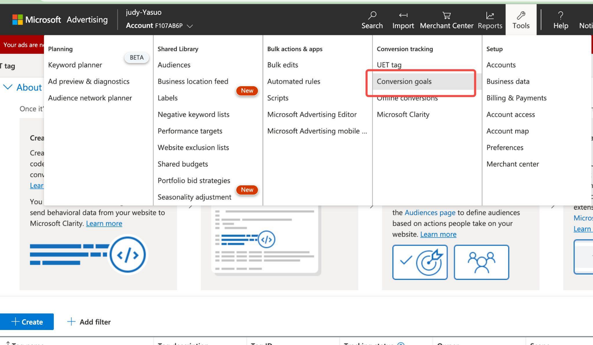This screenshot has height=345, width=593.
Task: Select Account map
Action: click(x=507, y=131)
